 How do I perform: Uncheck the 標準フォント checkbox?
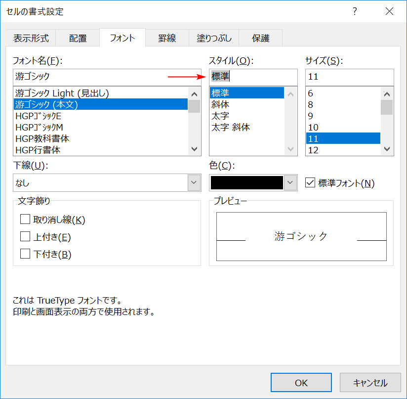pyautogui.click(x=310, y=182)
